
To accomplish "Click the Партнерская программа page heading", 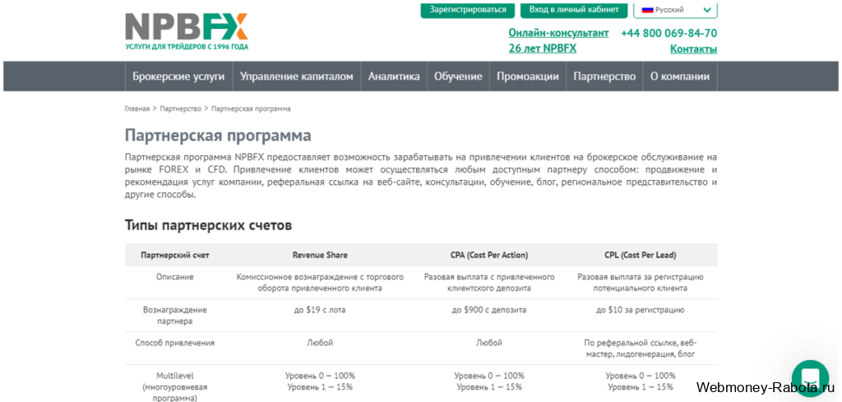I will pos(218,136).
